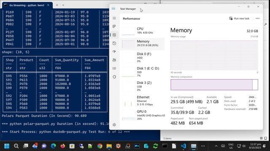Image resolution: width=270 pixels, height=151 pixels.
Task: Open File Explorer from the taskbar
Action: coord(109,146)
